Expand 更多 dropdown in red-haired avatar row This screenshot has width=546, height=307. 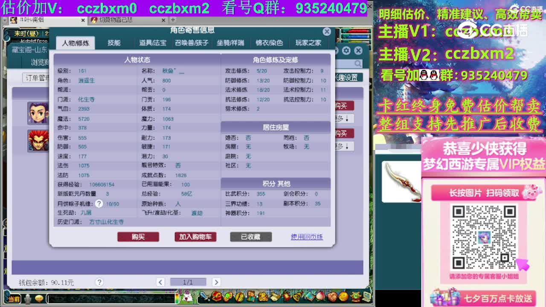[344, 146]
